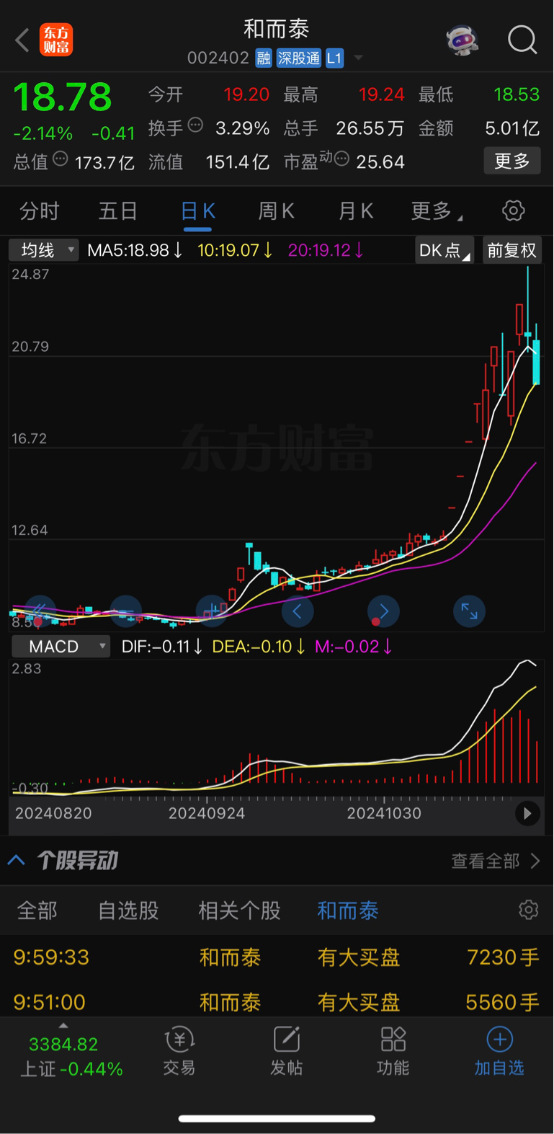Viewport: 554px width, 1134px height.
Task: Open the robot assistant avatar
Action: tap(462, 40)
